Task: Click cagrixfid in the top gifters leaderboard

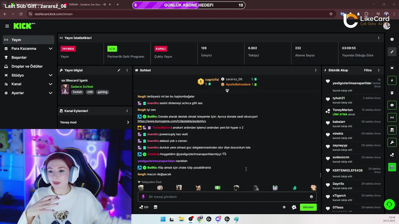Action: (212, 80)
